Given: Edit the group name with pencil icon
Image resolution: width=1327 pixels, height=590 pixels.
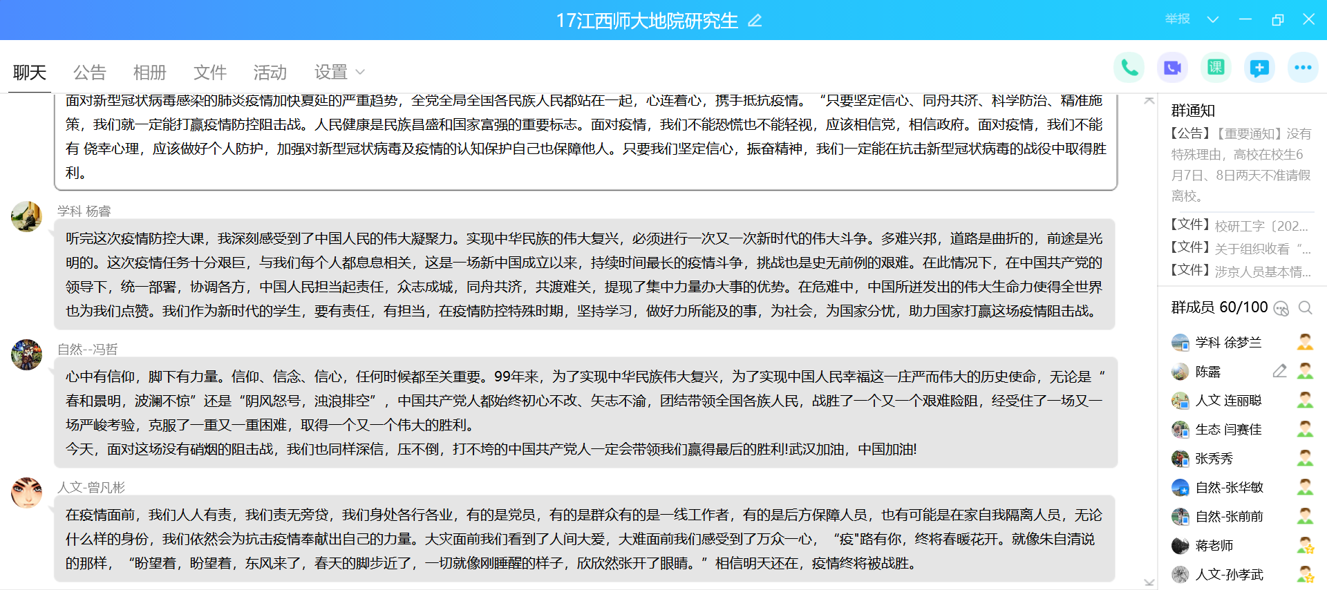Looking at the screenshot, I should pos(755,21).
